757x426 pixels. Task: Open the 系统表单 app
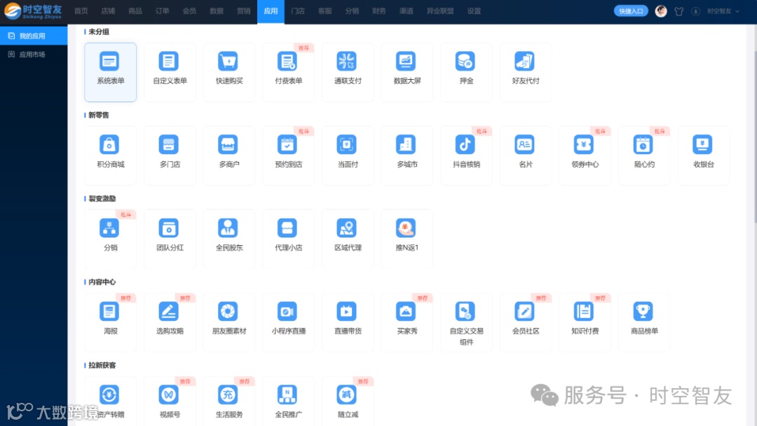tap(110, 72)
